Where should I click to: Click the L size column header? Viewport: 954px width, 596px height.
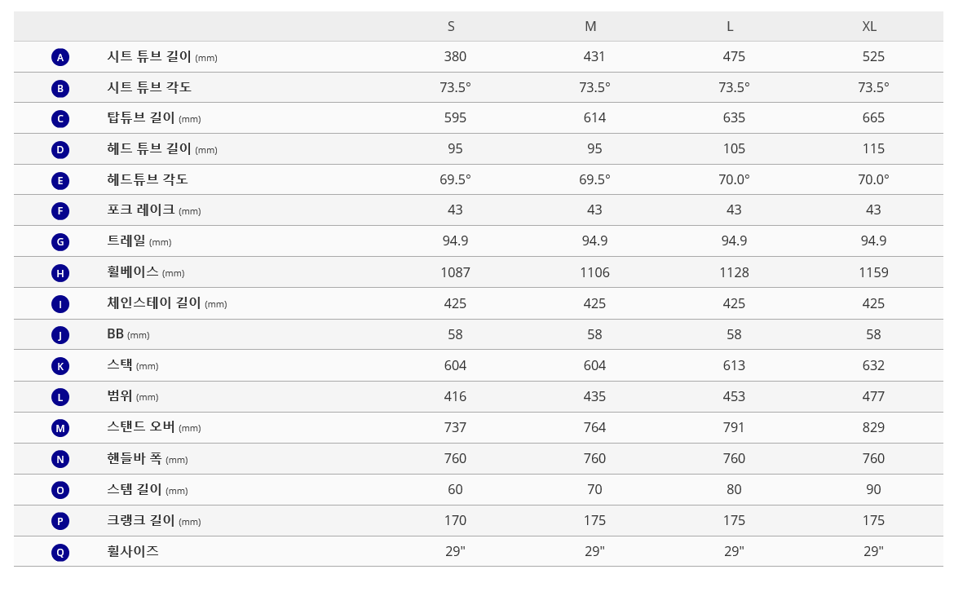pyautogui.click(x=730, y=26)
